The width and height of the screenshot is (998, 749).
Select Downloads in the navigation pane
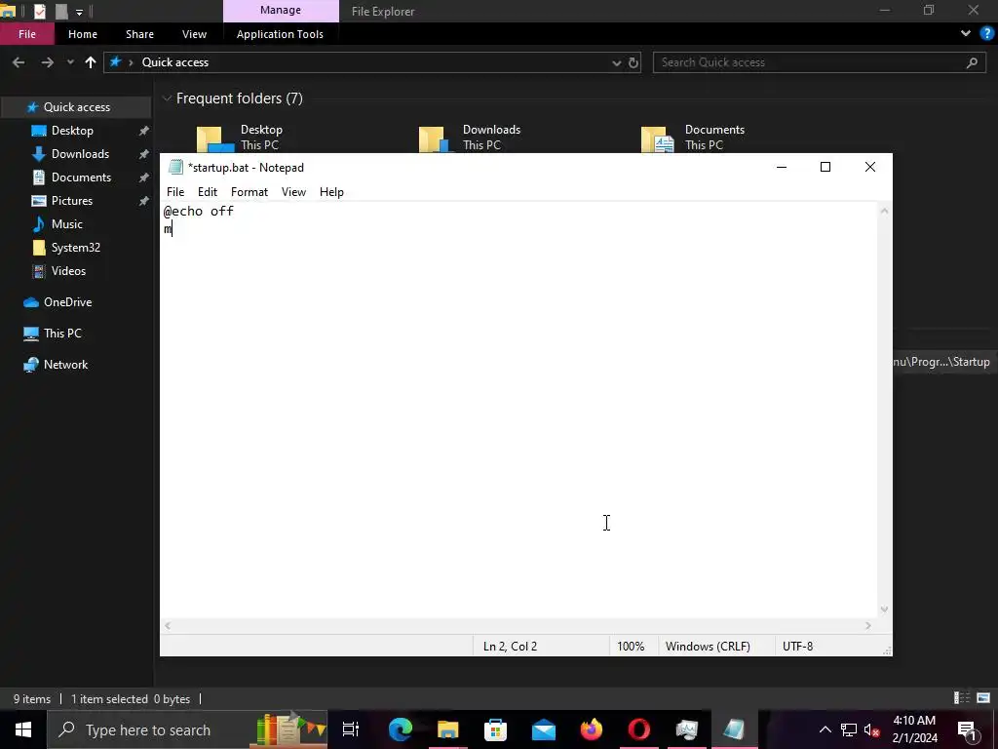tap(80, 154)
